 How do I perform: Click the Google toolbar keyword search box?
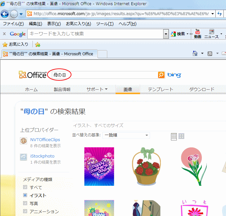95,34
